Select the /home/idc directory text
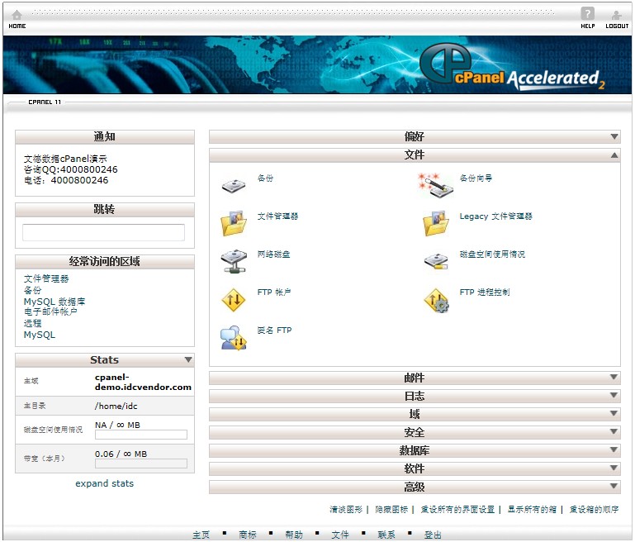Image resolution: width=635 pixels, height=542 pixels. click(x=116, y=406)
